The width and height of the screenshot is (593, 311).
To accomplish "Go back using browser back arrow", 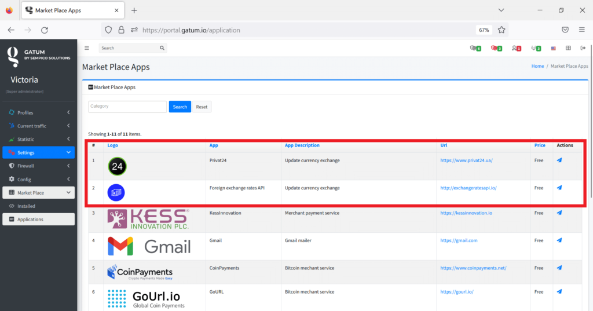I will 11,30.
